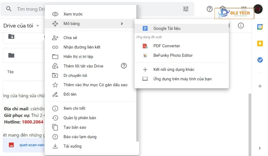Click help icon beside Thêm lối tắt vào Drive
268x156 pixels.
tap(124, 66)
